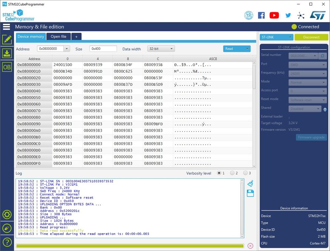Select verbosity level 2
This screenshot has width=330, height=251.
(x=232, y=173)
